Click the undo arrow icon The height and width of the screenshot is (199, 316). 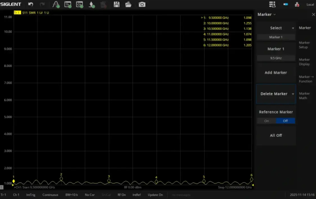(x=31, y=4)
